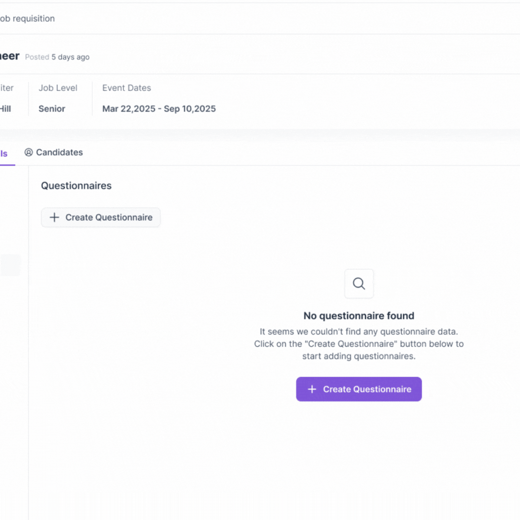The image size is (520, 520).
Task: Switch to the Candidates tab
Action: pyautogui.click(x=59, y=153)
